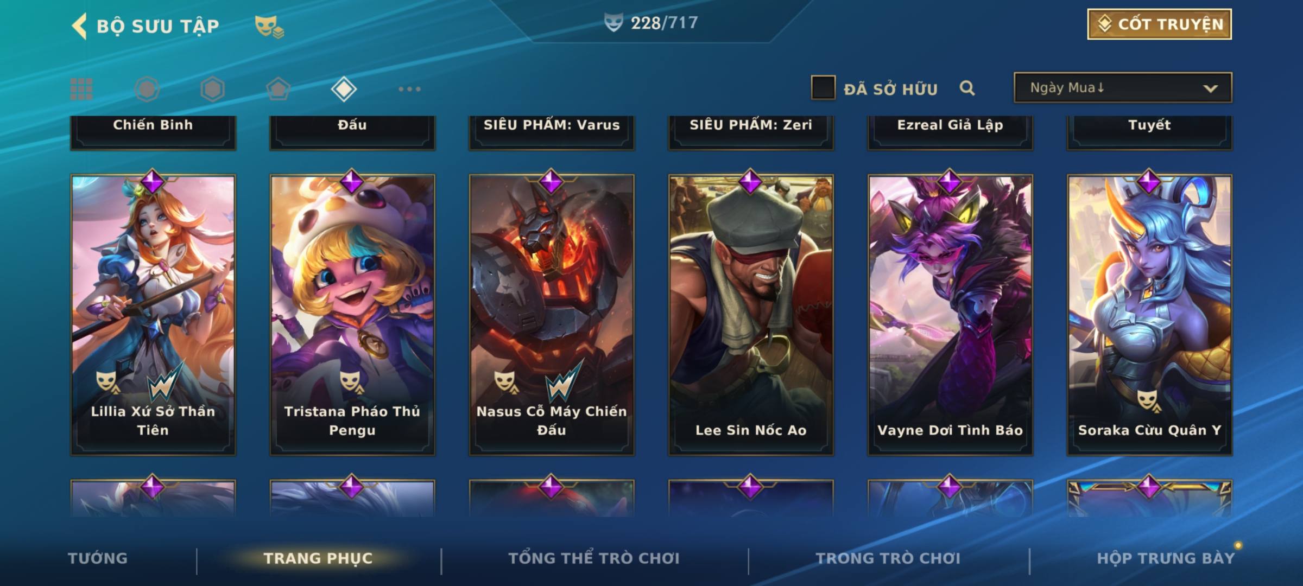Switch to the Tướng tab
1303x586 pixels.
coord(98,558)
